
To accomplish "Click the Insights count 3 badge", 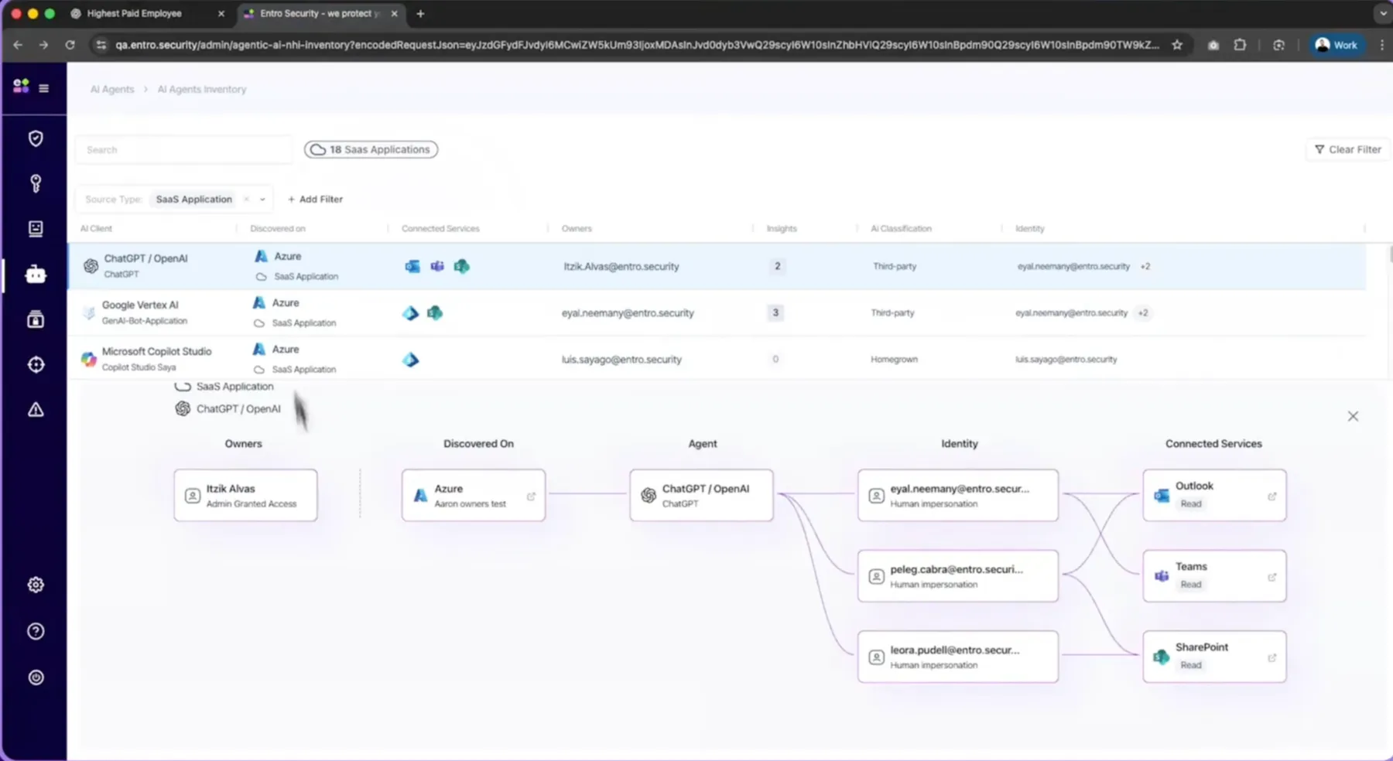I will [x=775, y=312].
